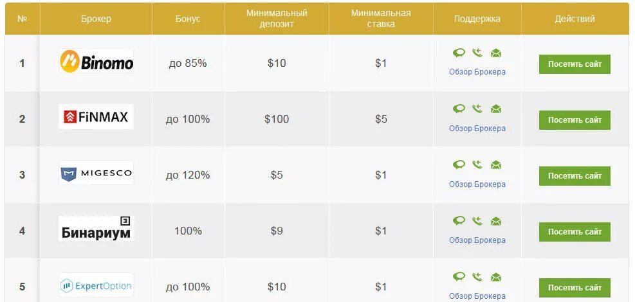Click the Бонус column header
This screenshot has height=302, width=635.
point(188,19)
